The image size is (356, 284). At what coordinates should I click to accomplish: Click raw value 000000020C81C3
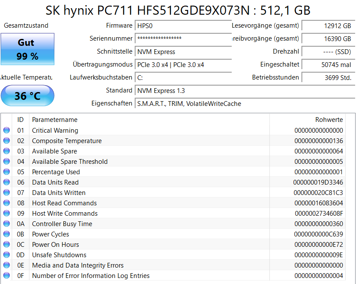318,193
